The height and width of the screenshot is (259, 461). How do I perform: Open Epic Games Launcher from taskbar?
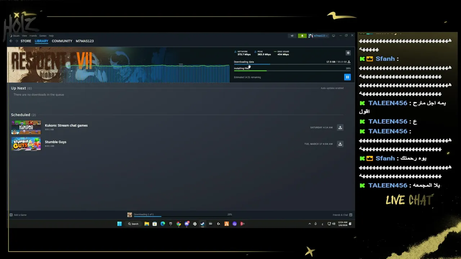click(171, 224)
